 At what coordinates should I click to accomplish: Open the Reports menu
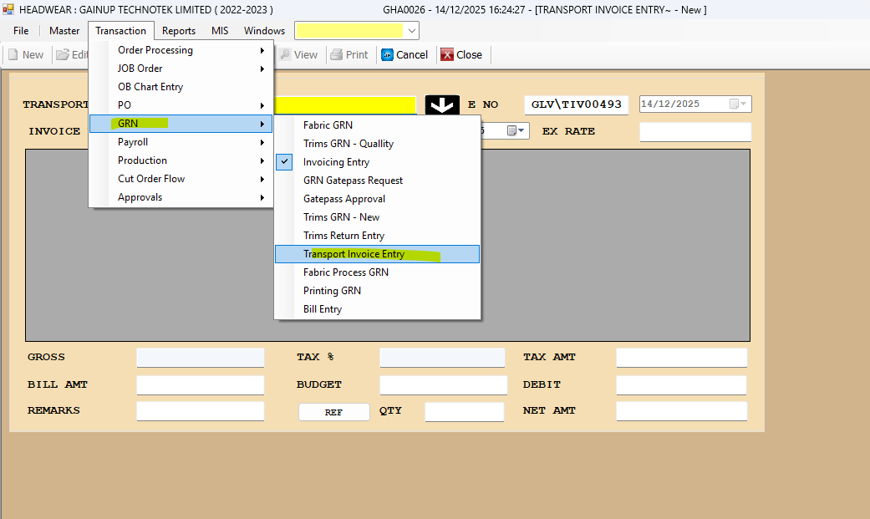pos(179,31)
